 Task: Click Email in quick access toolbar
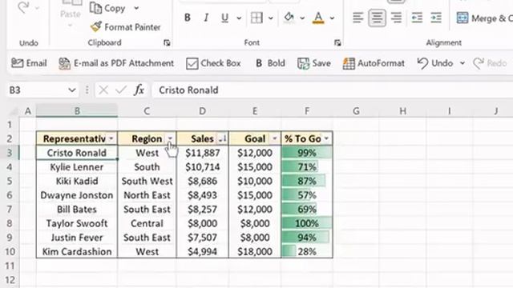(x=29, y=63)
